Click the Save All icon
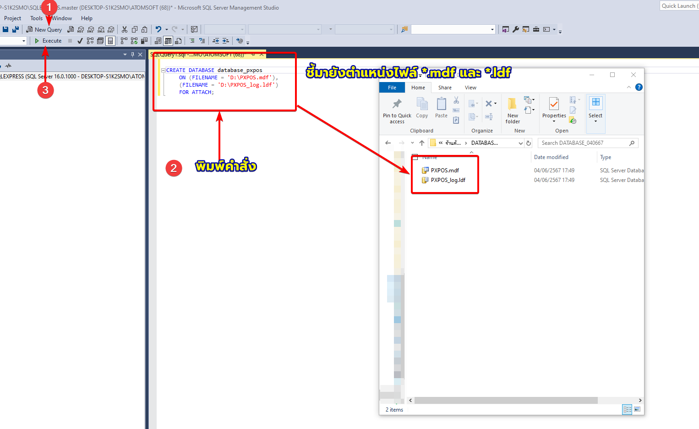The image size is (699, 429). point(15,29)
